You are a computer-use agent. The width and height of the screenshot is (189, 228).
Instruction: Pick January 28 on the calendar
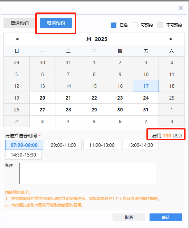coord(68,110)
